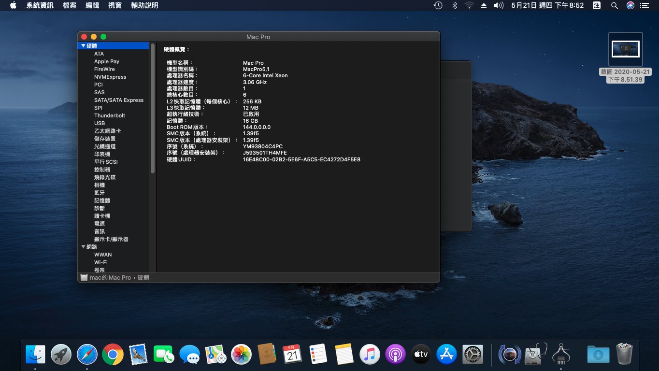Open Spotlight search magnifier
This screenshot has height=371, width=659.
pyautogui.click(x=615, y=5)
